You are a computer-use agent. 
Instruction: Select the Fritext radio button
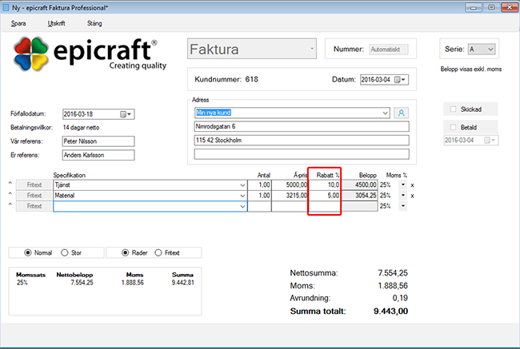coord(158,252)
